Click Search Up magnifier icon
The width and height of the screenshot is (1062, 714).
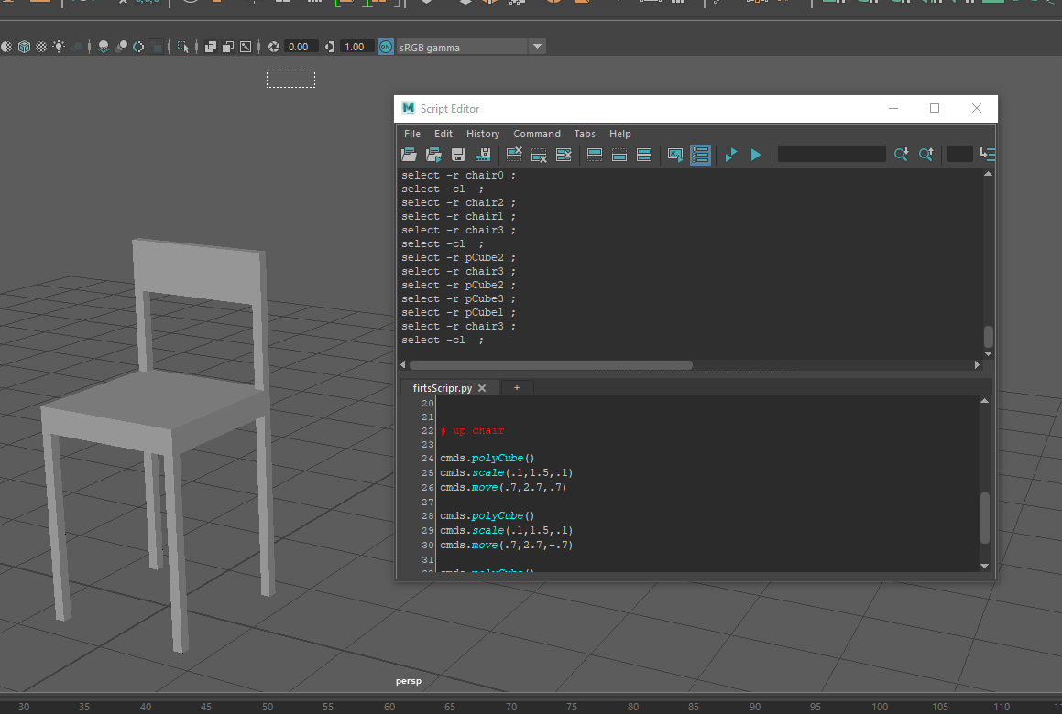pyautogui.click(x=925, y=155)
